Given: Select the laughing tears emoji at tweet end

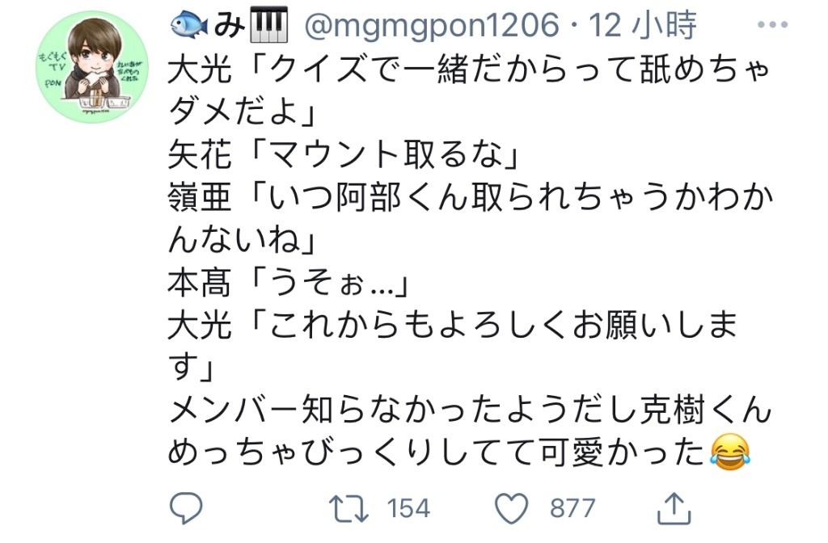Looking at the screenshot, I should coord(730,452).
